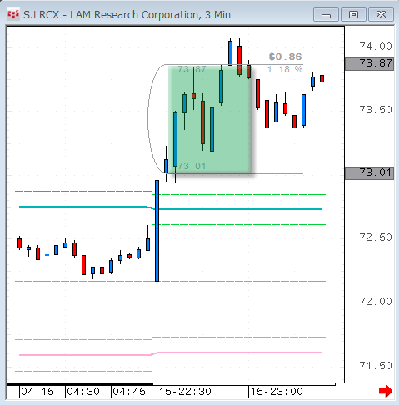Click the 1.18 % change label
This screenshot has width=399, height=405.
[x=285, y=69]
